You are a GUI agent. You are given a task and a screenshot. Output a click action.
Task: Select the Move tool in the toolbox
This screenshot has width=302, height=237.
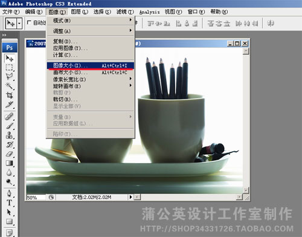click(9, 58)
